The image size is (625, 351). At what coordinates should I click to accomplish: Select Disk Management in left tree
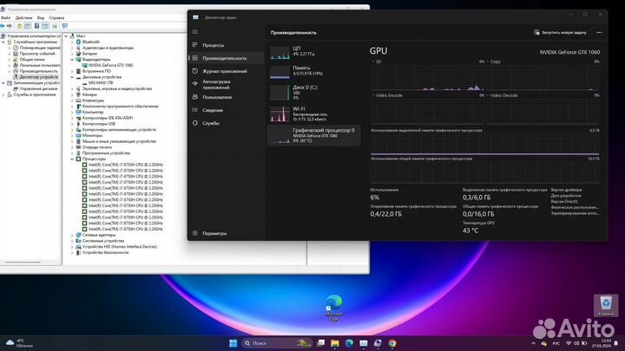pyautogui.click(x=38, y=88)
